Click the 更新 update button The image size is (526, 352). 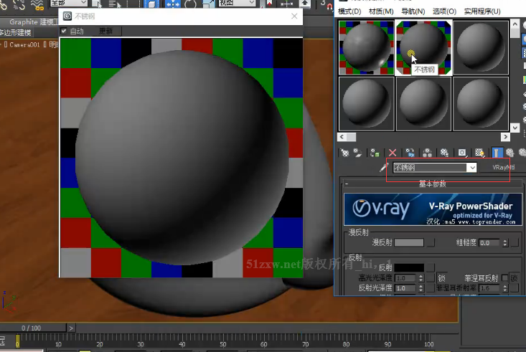click(105, 31)
